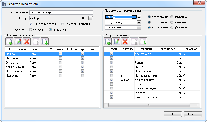Click move-down icon in Параметры колонок toolbar

coord(45,41)
